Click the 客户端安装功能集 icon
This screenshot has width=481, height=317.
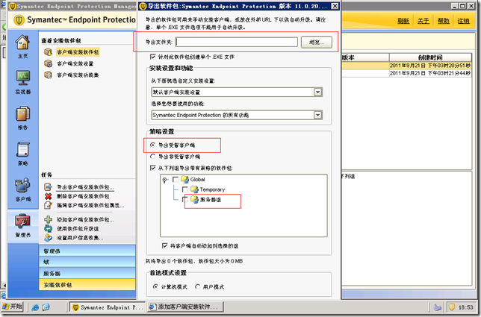pyautogui.click(x=48, y=75)
